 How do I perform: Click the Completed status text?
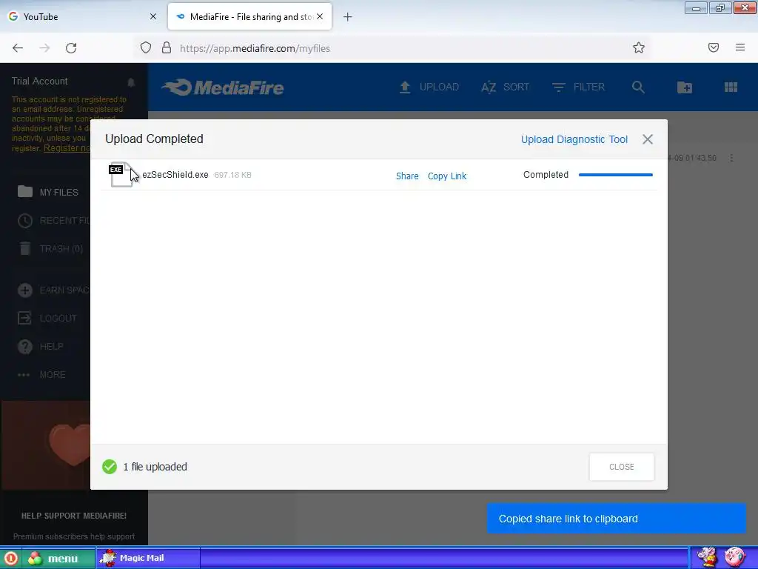click(546, 175)
